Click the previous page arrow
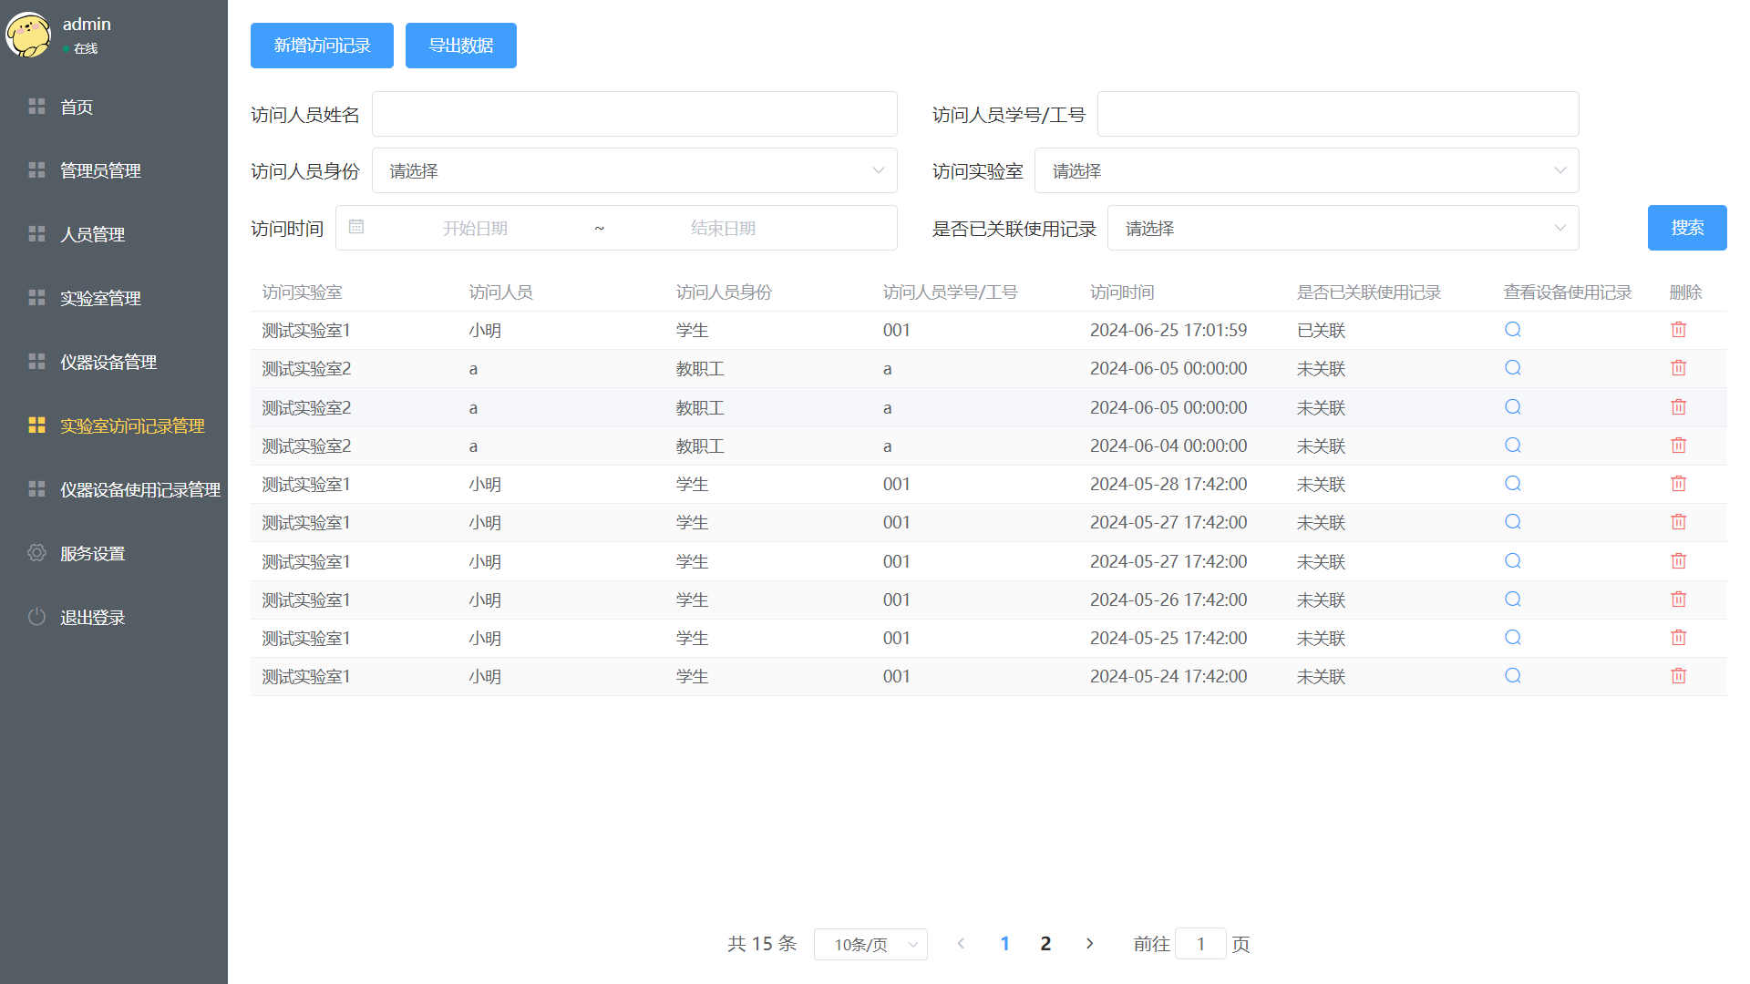The image size is (1750, 984). [961, 944]
